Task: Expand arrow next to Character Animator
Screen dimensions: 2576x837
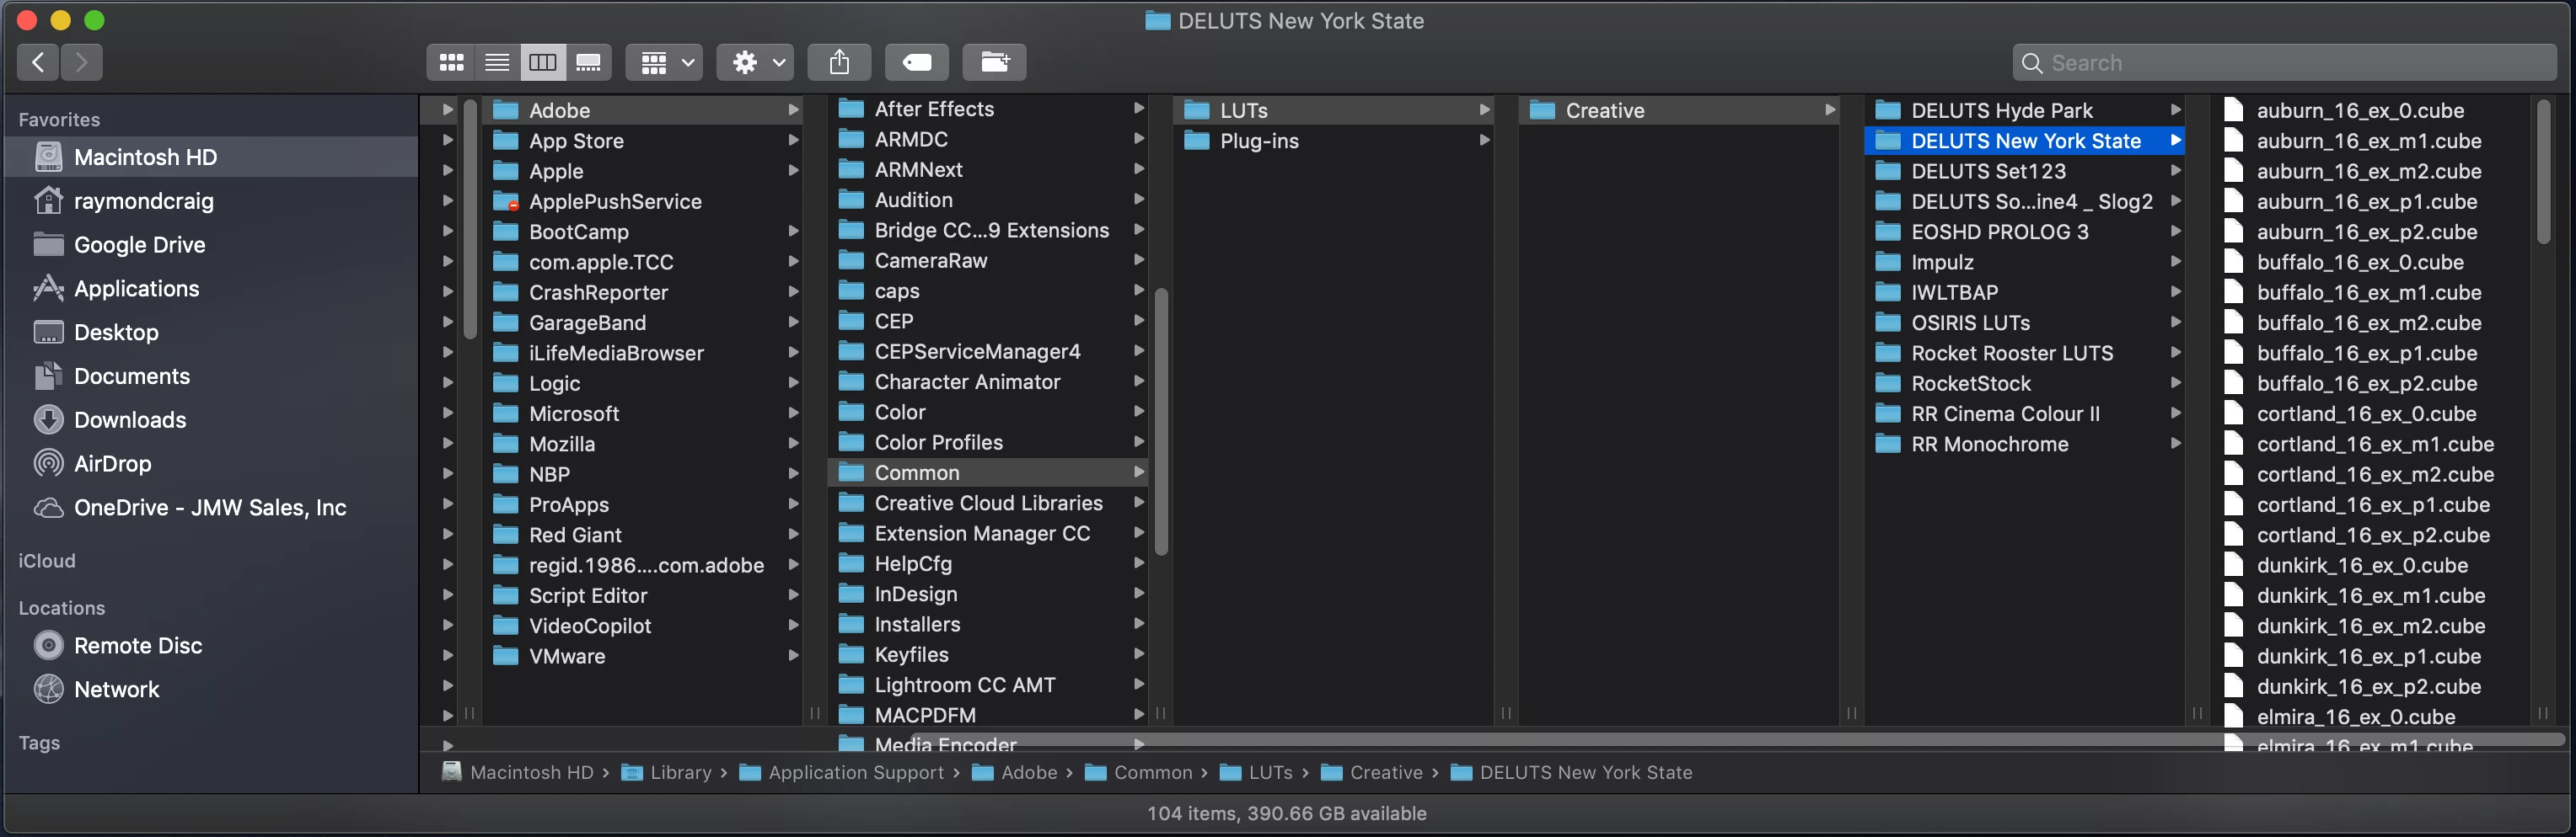Action: 1138,381
